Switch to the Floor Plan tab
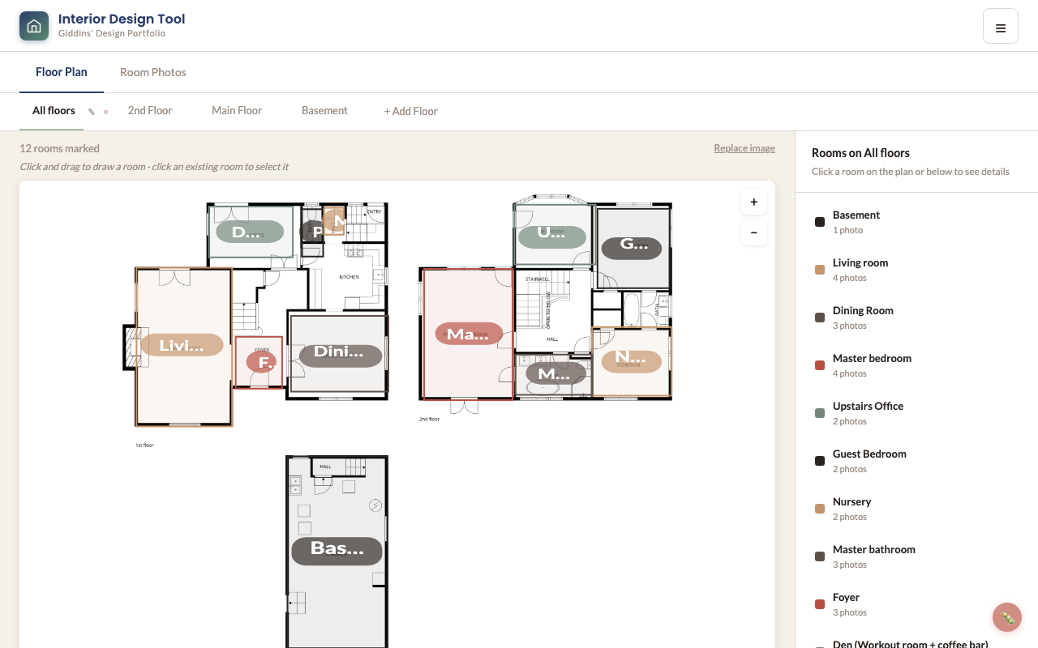 click(x=62, y=72)
